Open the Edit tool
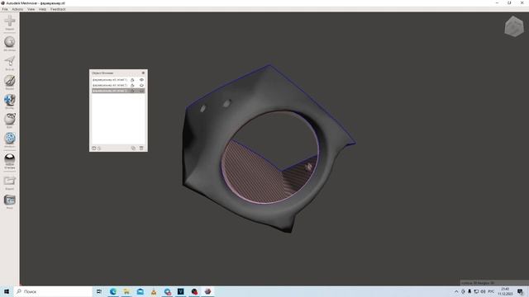Image resolution: width=529 pixels, height=297 pixels. tap(10, 120)
